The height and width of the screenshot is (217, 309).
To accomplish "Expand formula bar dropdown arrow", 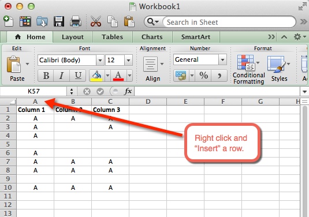I will 304,92.
